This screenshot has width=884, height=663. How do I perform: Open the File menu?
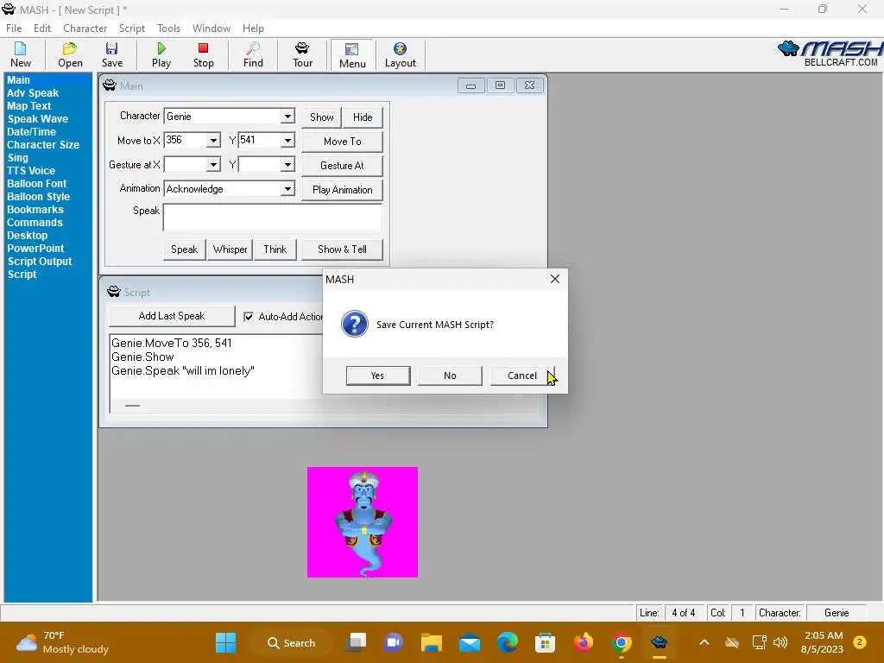(14, 28)
